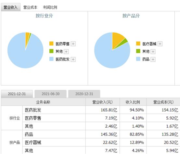The width and height of the screenshot is (180, 154).
Task: Click the 165.81亿 revenue value
Action: [x=109, y=110]
